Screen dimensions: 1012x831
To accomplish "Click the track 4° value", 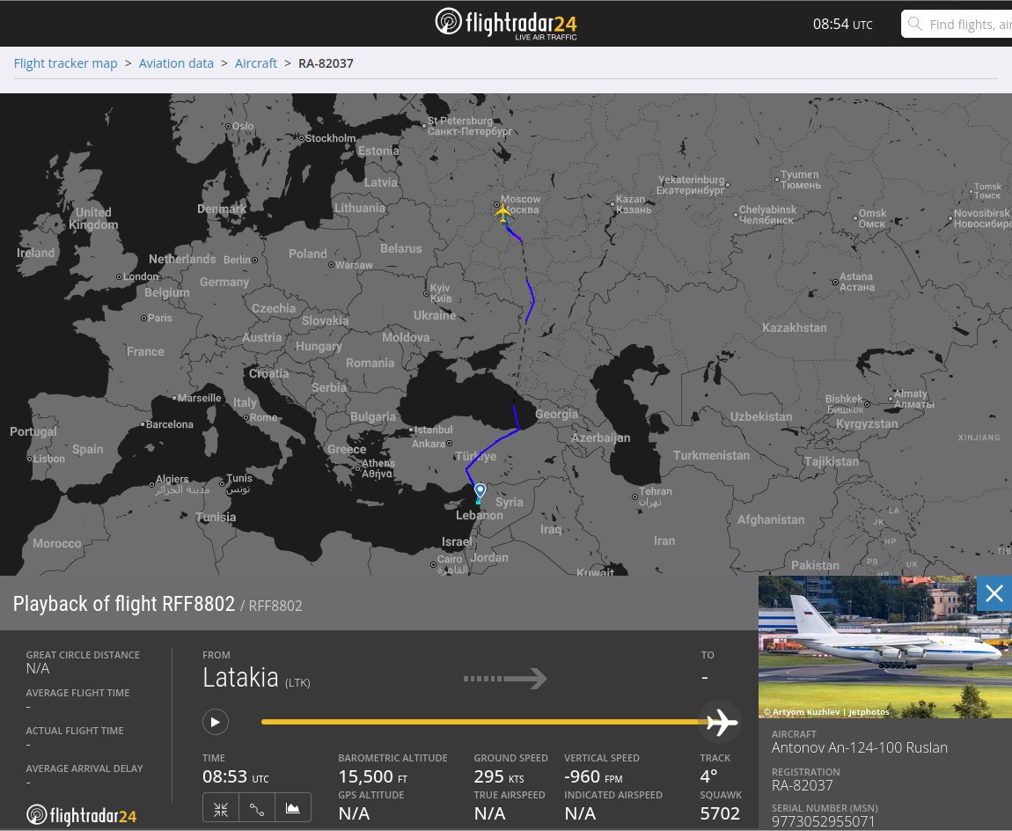I will [x=708, y=776].
